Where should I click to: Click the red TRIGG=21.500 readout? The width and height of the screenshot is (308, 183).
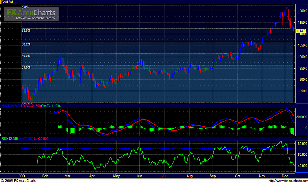[31, 106]
